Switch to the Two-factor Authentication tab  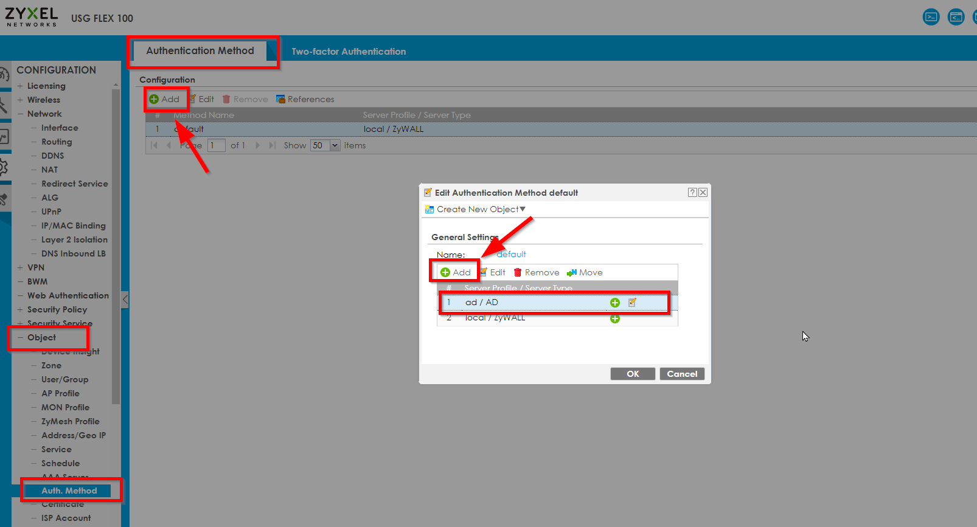[349, 52]
